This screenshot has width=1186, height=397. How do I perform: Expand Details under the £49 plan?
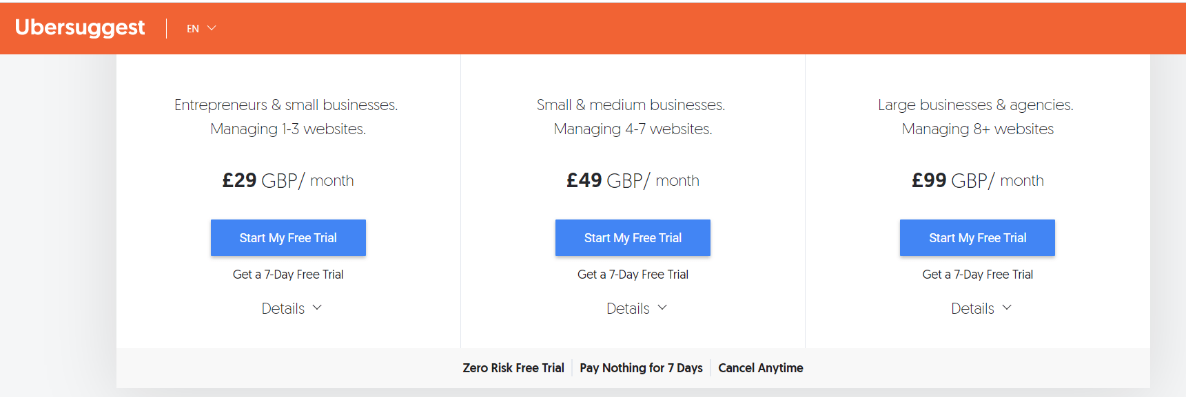[x=637, y=308]
